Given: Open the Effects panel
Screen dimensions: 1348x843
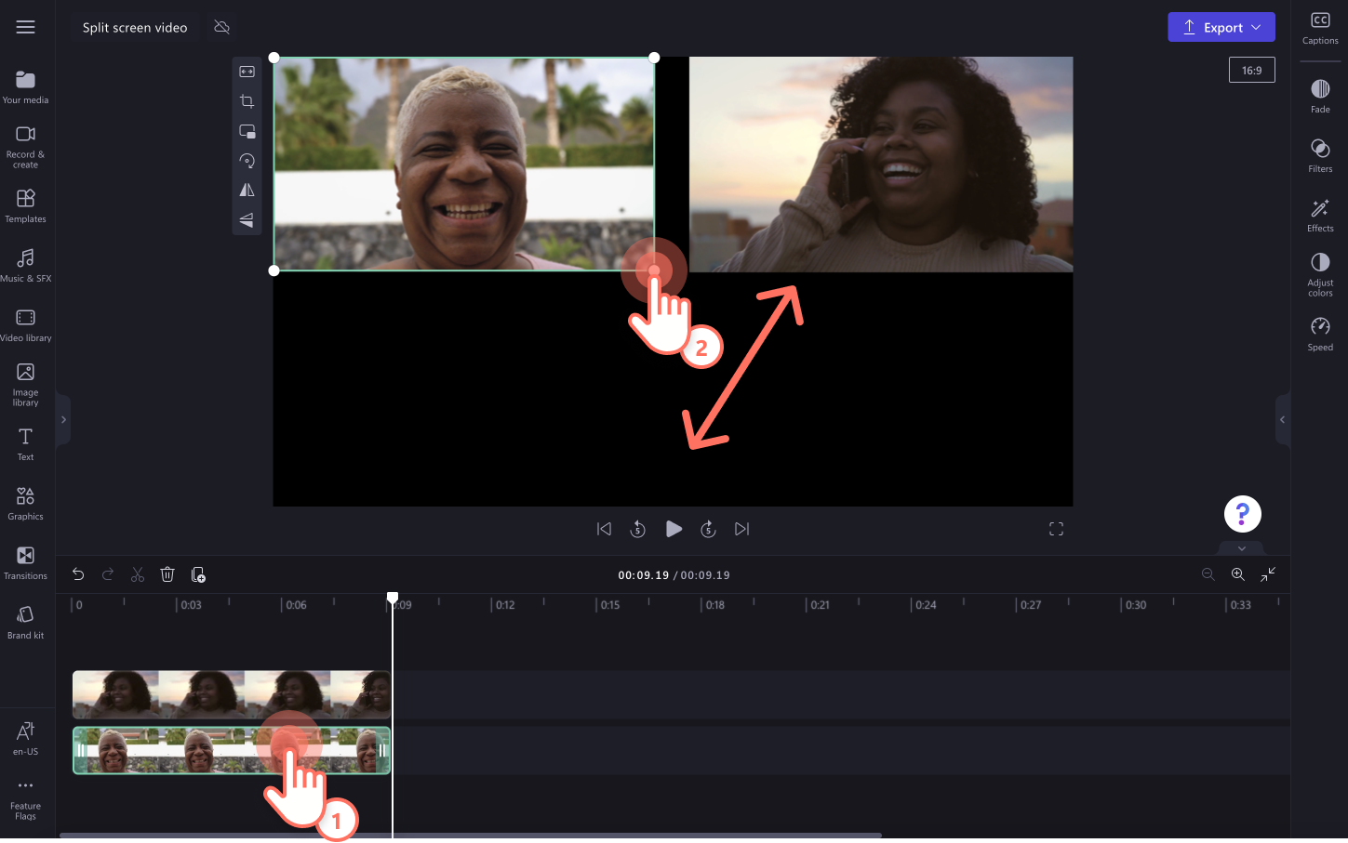Looking at the screenshot, I should (x=1320, y=215).
